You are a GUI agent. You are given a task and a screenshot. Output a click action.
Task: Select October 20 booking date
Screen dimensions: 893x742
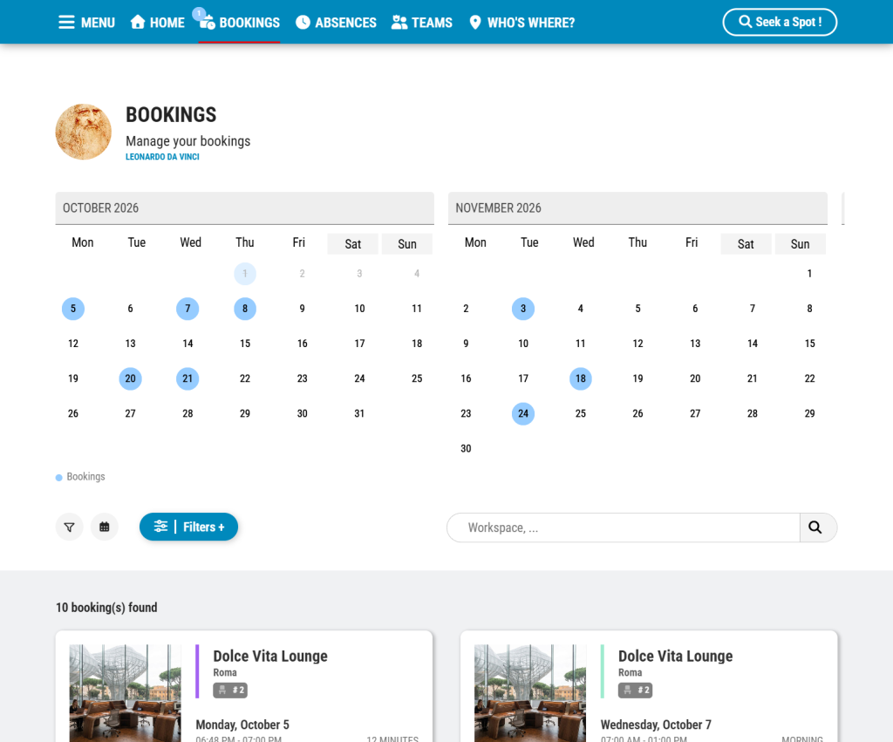[x=131, y=378]
